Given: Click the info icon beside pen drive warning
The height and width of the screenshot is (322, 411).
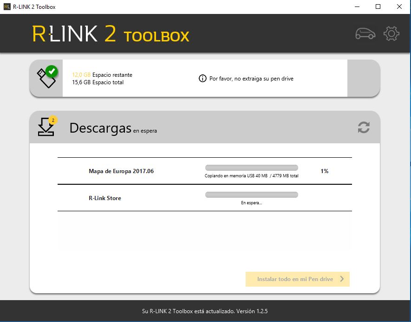Looking at the screenshot, I should (x=202, y=78).
